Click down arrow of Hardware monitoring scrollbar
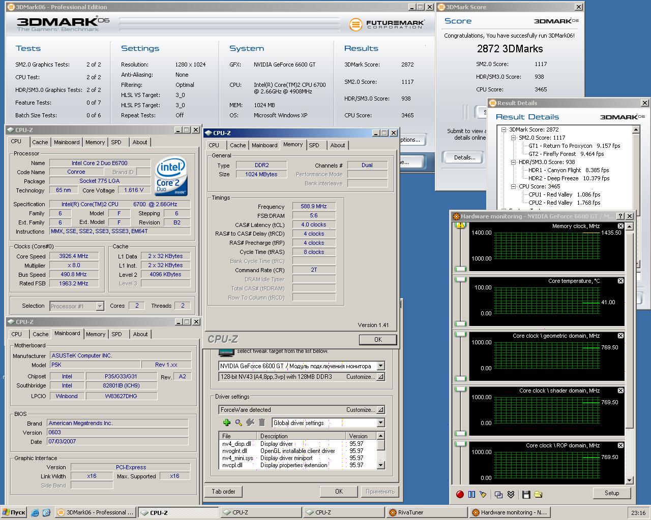The width and height of the screenshot is (651, 520). point(630,480)
